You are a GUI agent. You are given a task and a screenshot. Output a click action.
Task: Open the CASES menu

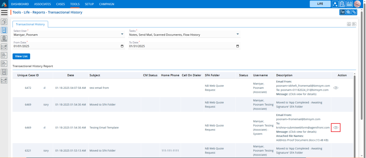coord(60,4)
